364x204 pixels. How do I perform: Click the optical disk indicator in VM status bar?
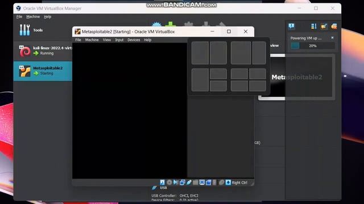[169, 182]
